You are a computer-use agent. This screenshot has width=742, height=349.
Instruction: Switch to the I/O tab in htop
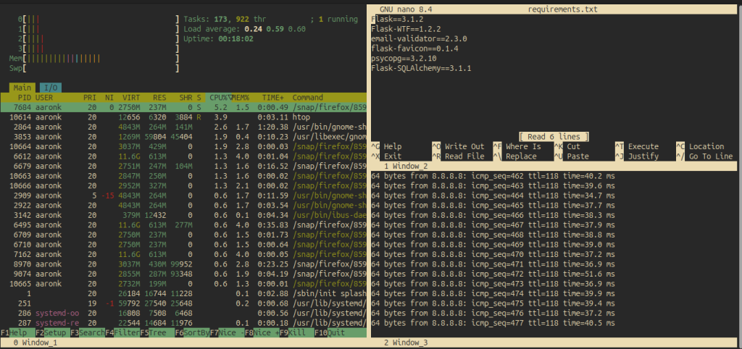point(50,88)
